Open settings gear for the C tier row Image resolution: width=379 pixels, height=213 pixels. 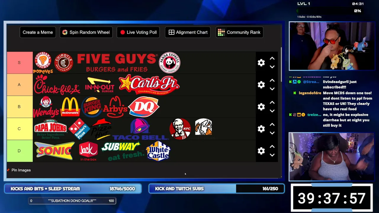tap(261, 129)
